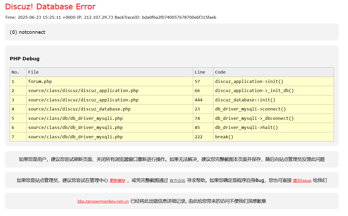Click the File column header
Screen dimensions: 348x216
click(33, 72)
